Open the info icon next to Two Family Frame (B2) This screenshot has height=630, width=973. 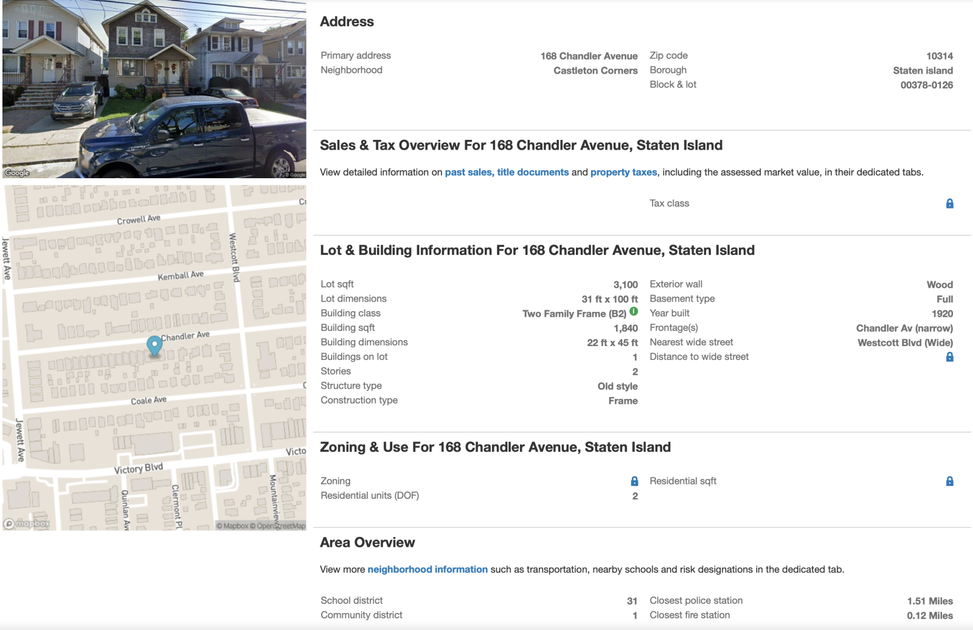pyautogui.click(x=634, y=311)
